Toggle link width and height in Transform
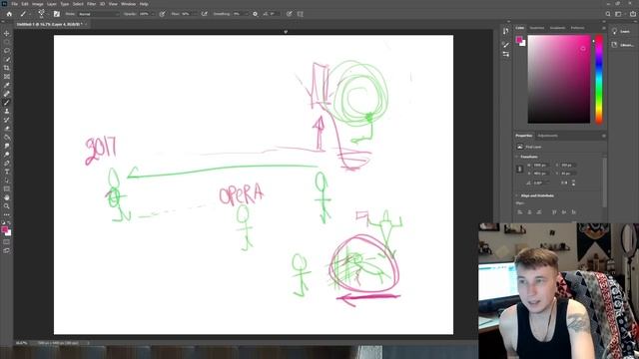The height and width of the screenshot is (359, 639). (519, 169)
